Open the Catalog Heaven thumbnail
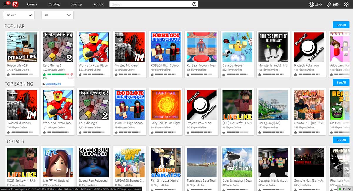353x191 pixels. click(237, 47)
